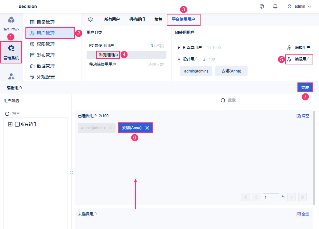Click magnifier icon in top-right 搜索 field
This screenshot has height=229, width=319.
[223, 100]
